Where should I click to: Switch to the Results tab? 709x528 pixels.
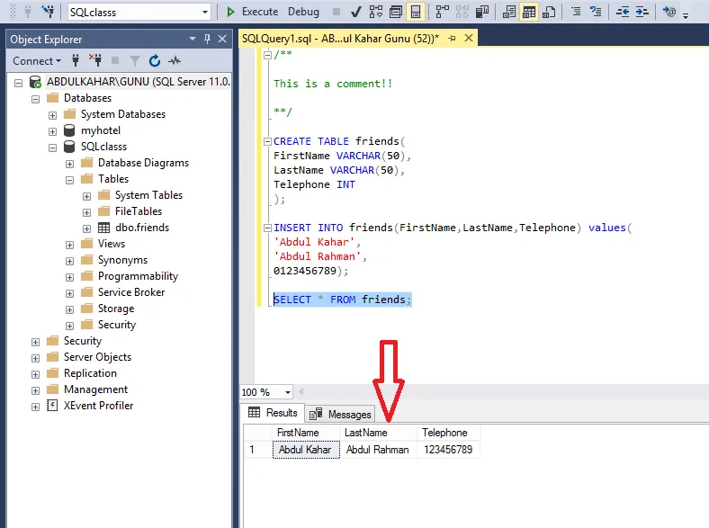pos(273,413)
